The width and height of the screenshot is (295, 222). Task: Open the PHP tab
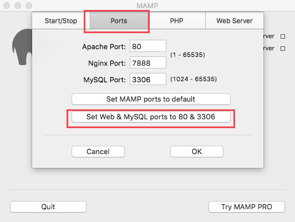pos(176,20)
